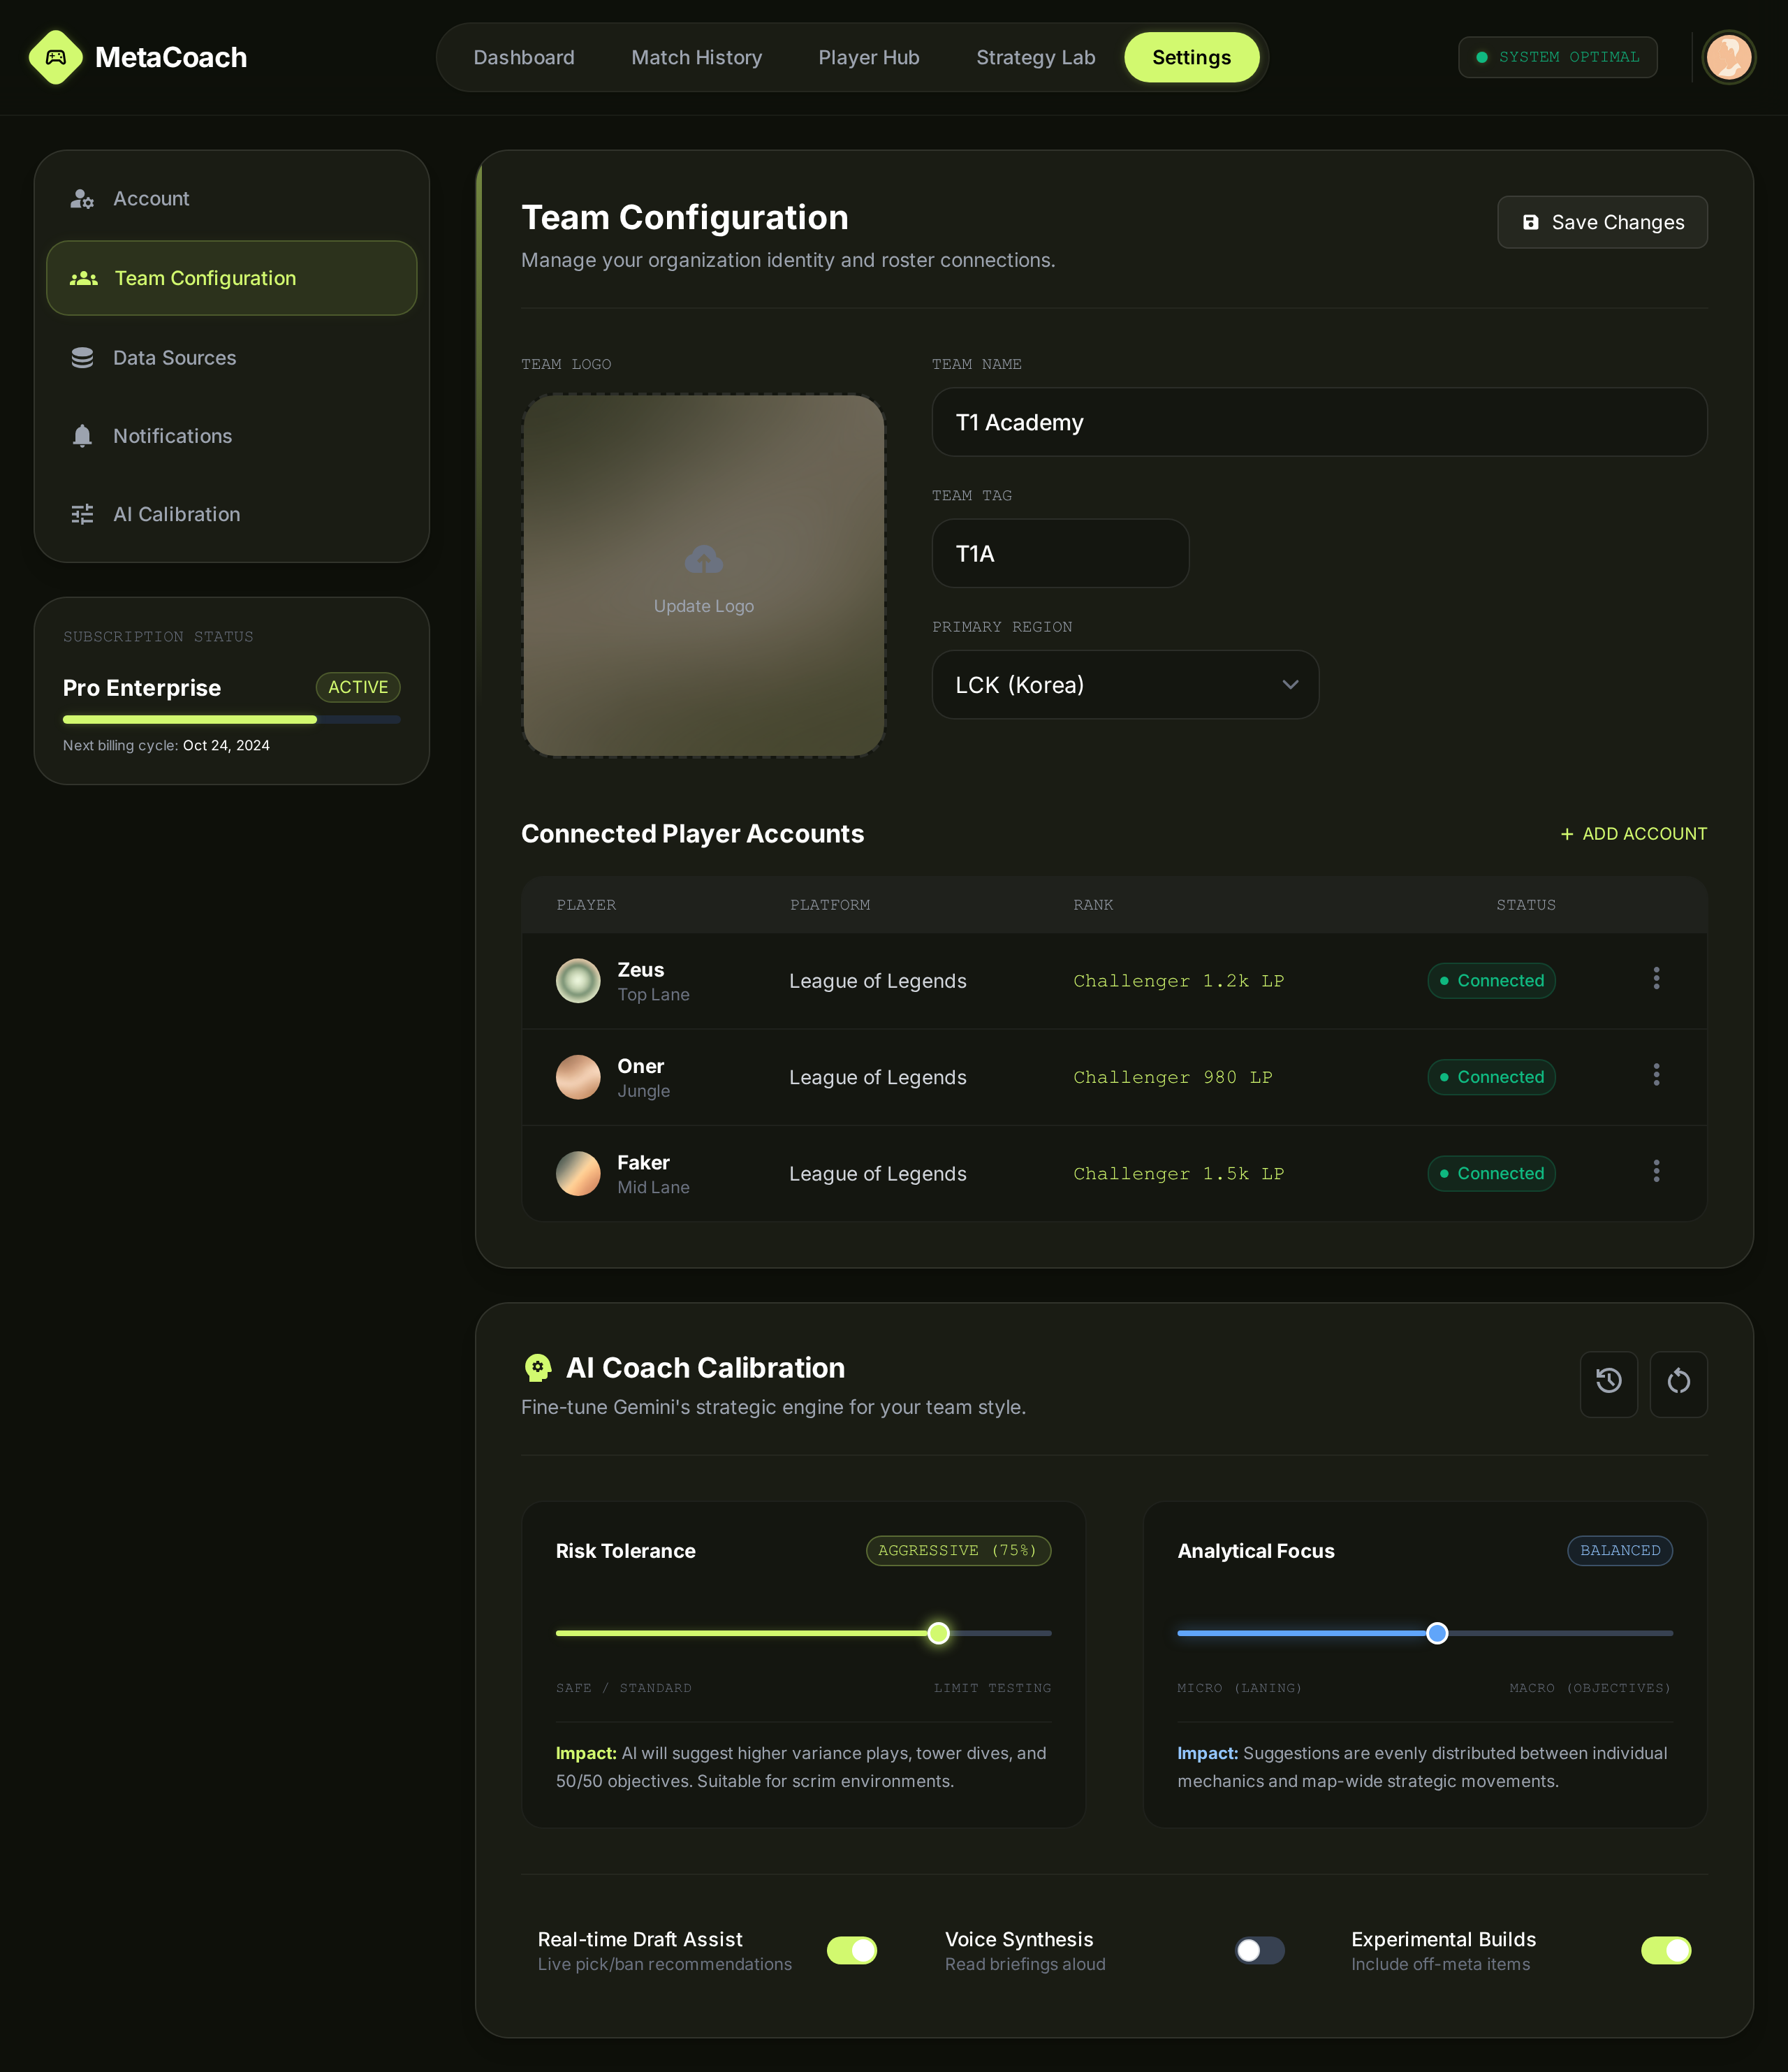Go to the Strategy Lab tab

[1035, 57]
